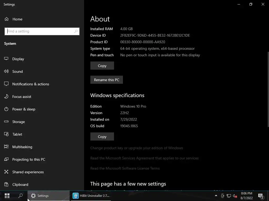
Task: Click the System type value text
Action: pos(158,48)
